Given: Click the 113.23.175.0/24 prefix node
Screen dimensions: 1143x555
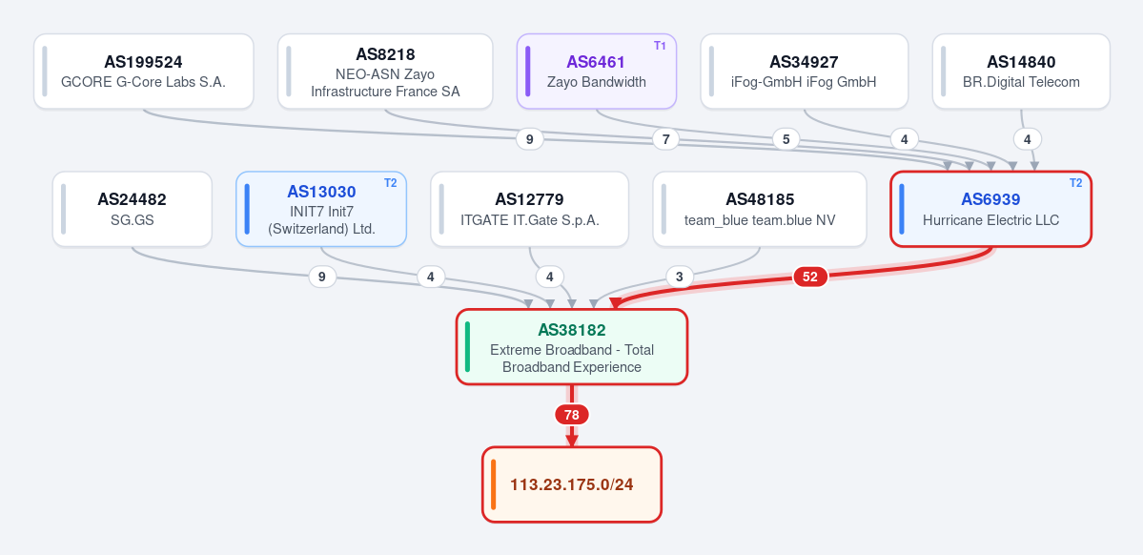Looking at the screenshot, I should click(x=572, y=484).
